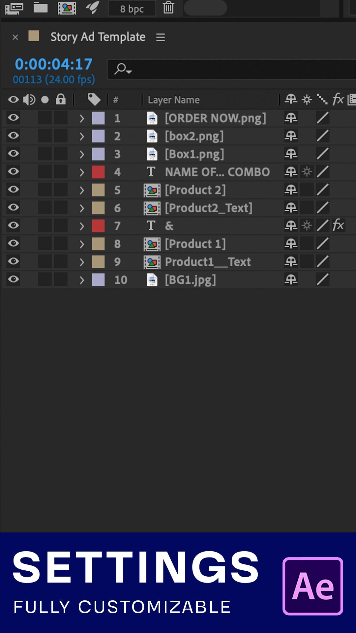Toggle quality switch for BG1.jpg layer
This screenshot has width=356, height=633.
click(323, 280)
